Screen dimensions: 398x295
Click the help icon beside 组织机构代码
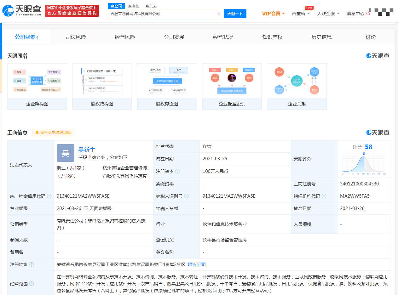point(324,196)
